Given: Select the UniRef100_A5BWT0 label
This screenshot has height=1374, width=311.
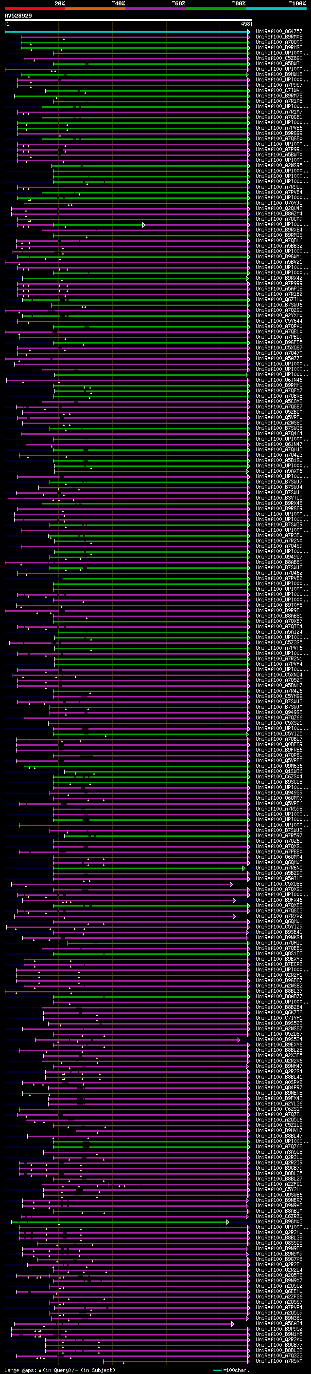Looking at the screenshot, I should (x=278, y=155).
